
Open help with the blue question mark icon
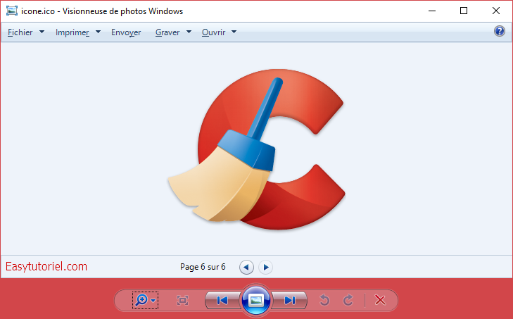click(499, 32)
